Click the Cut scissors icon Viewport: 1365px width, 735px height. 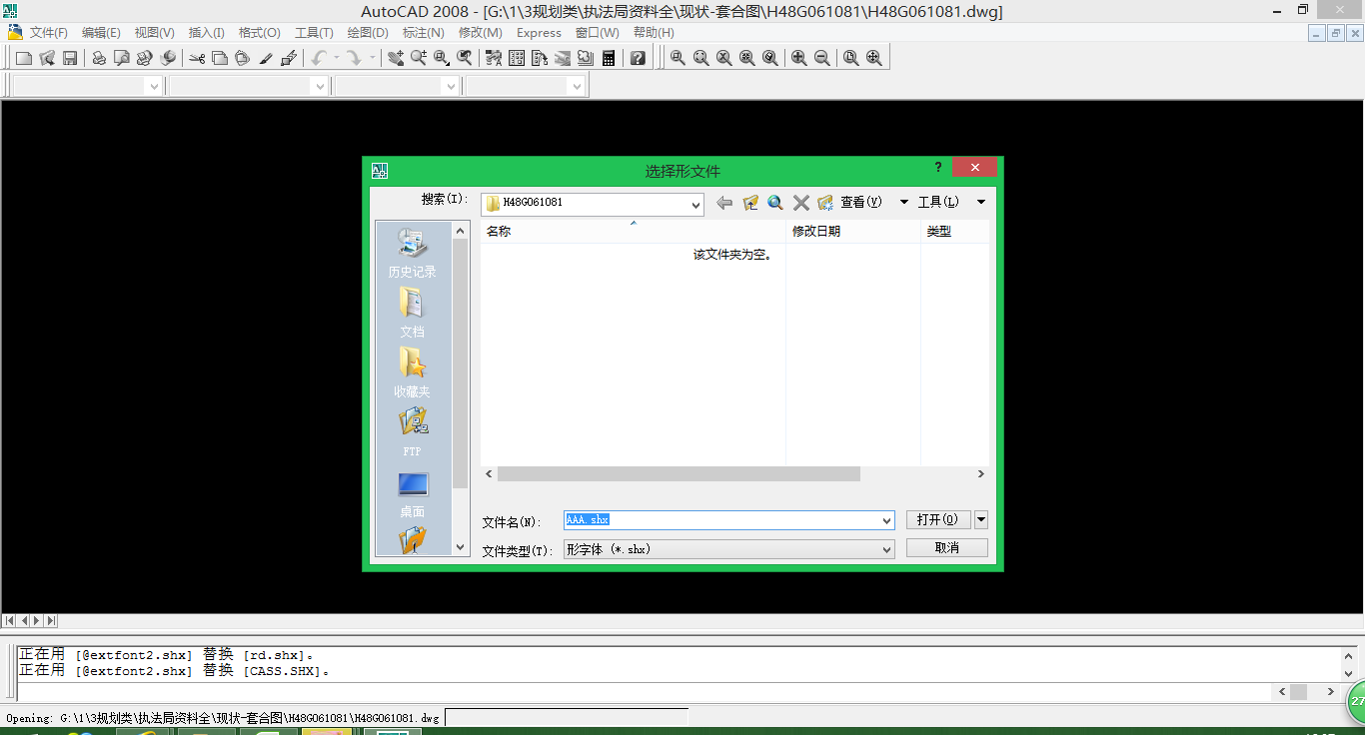click(x=197, y=58)
